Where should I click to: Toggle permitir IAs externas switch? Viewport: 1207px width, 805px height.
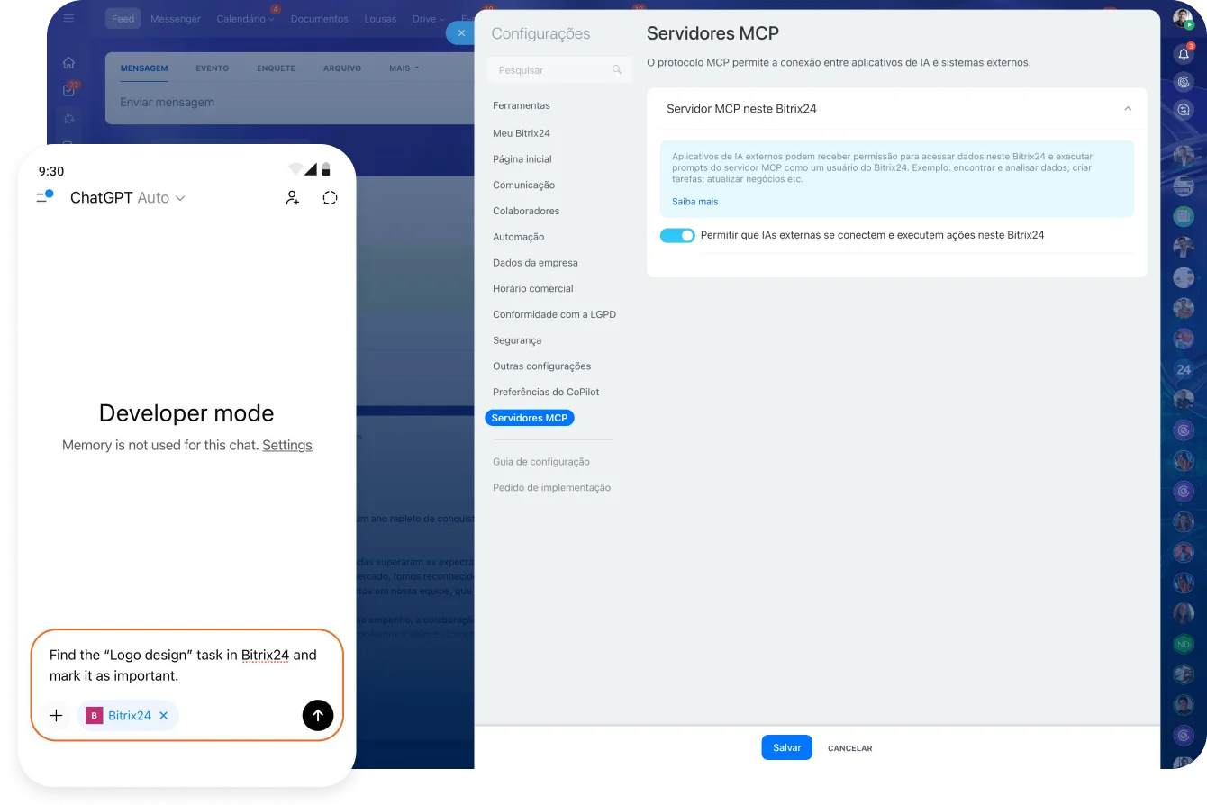point(677,235)
